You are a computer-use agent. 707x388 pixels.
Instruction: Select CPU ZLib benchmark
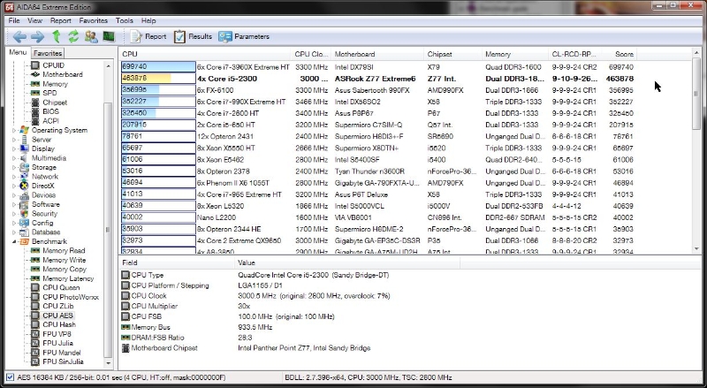[x=57, y=307]
